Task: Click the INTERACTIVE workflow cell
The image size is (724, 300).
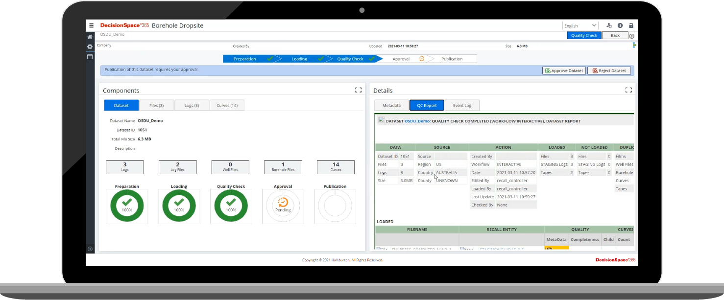Action: (516, 164)
